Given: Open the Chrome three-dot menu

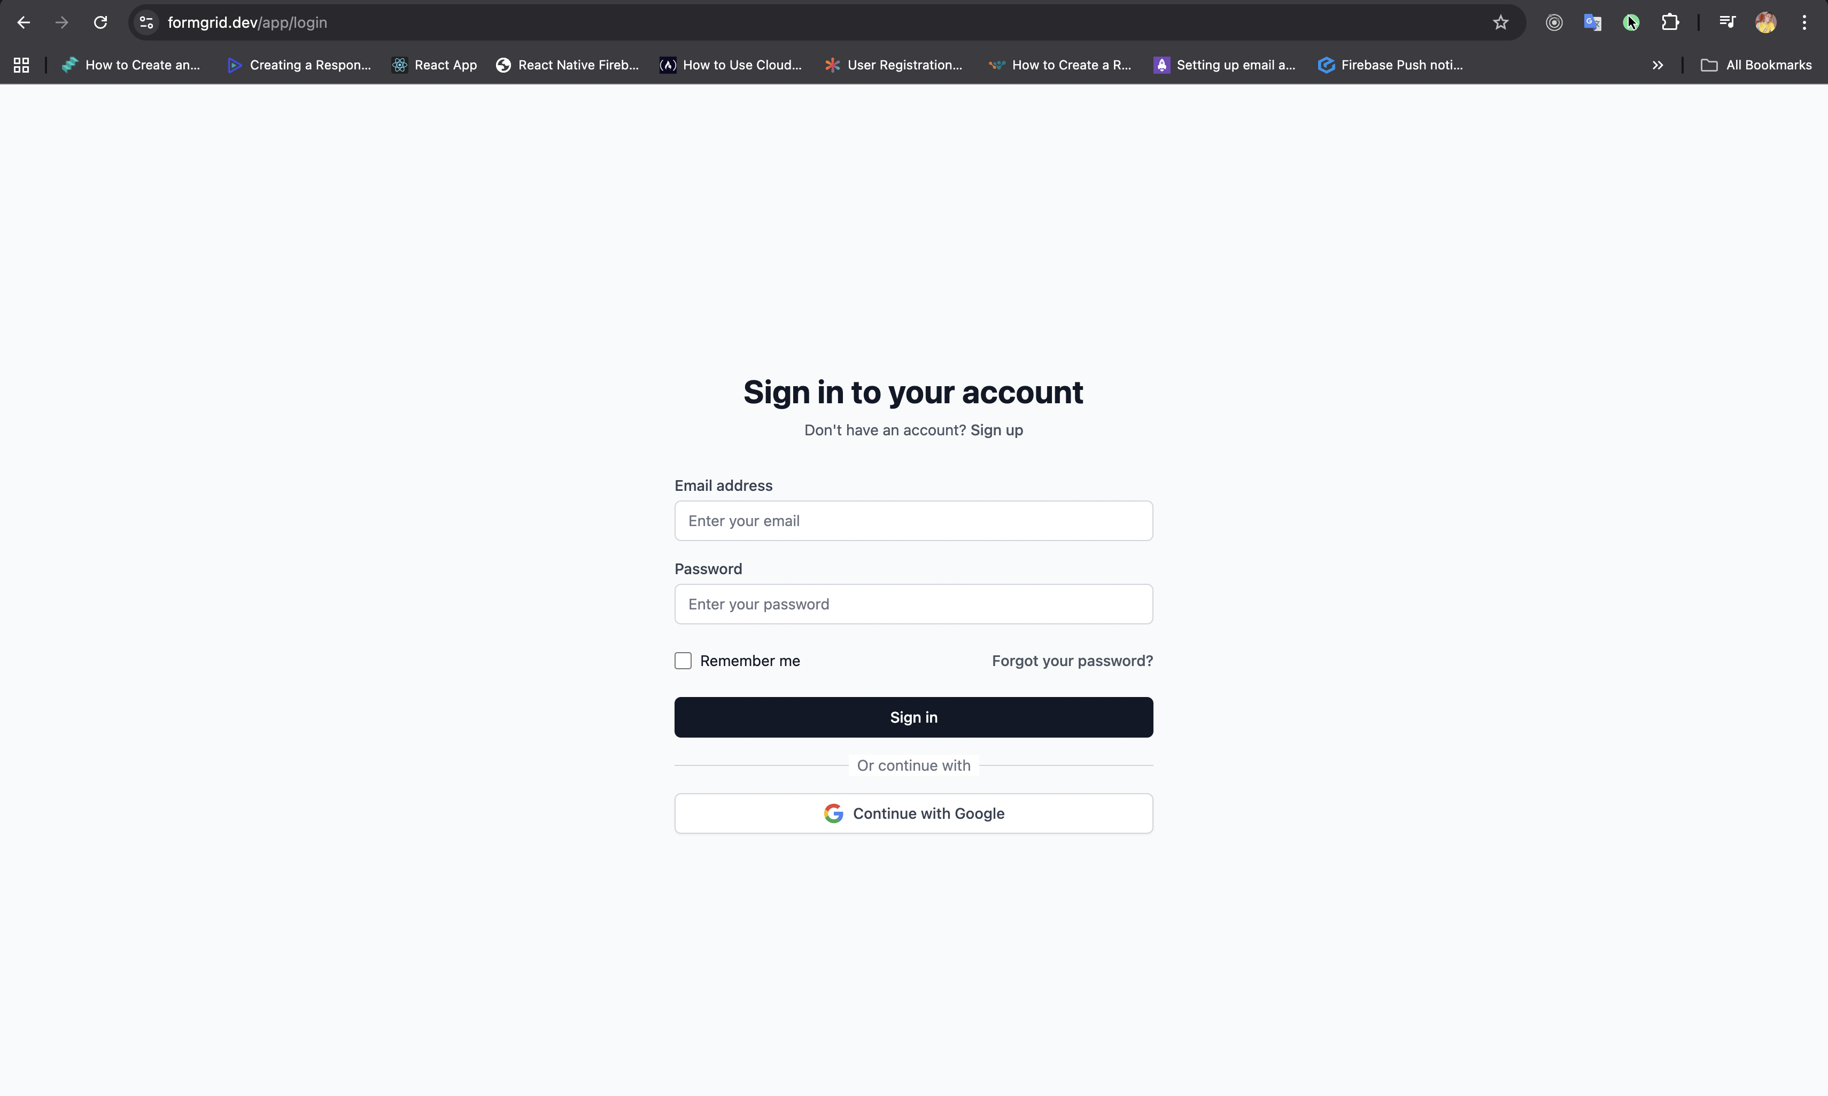Looking at the screenshot, I should (1803, 23).
